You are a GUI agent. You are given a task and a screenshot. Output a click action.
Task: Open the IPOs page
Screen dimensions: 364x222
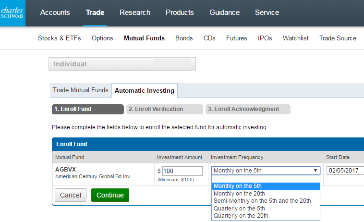(x=265, y=38)
